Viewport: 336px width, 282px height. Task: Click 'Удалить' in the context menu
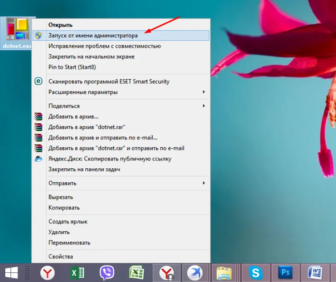point(59,232)
